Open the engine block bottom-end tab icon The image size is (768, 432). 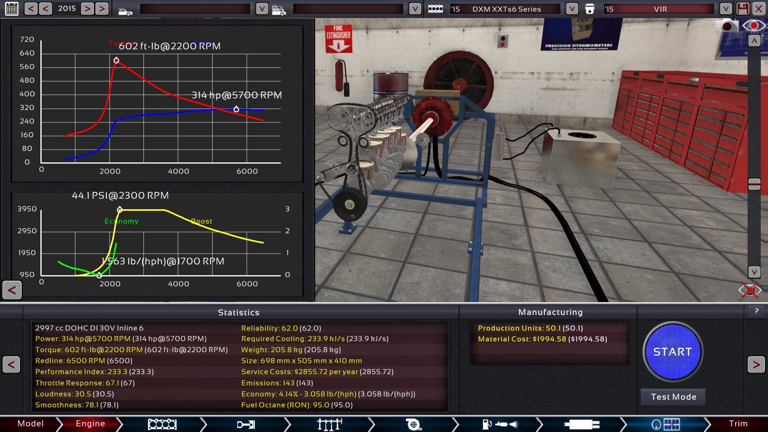coord(162,424)
